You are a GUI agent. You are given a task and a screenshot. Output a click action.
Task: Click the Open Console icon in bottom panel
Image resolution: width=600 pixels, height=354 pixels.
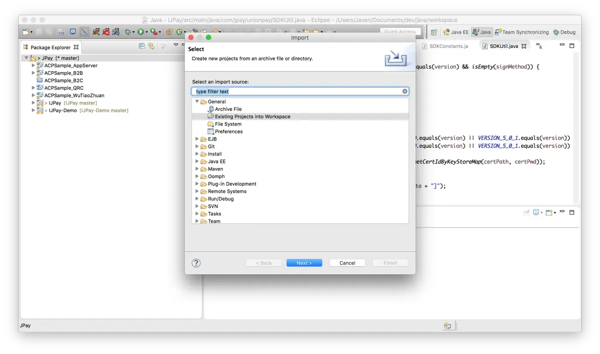point(549,212)
